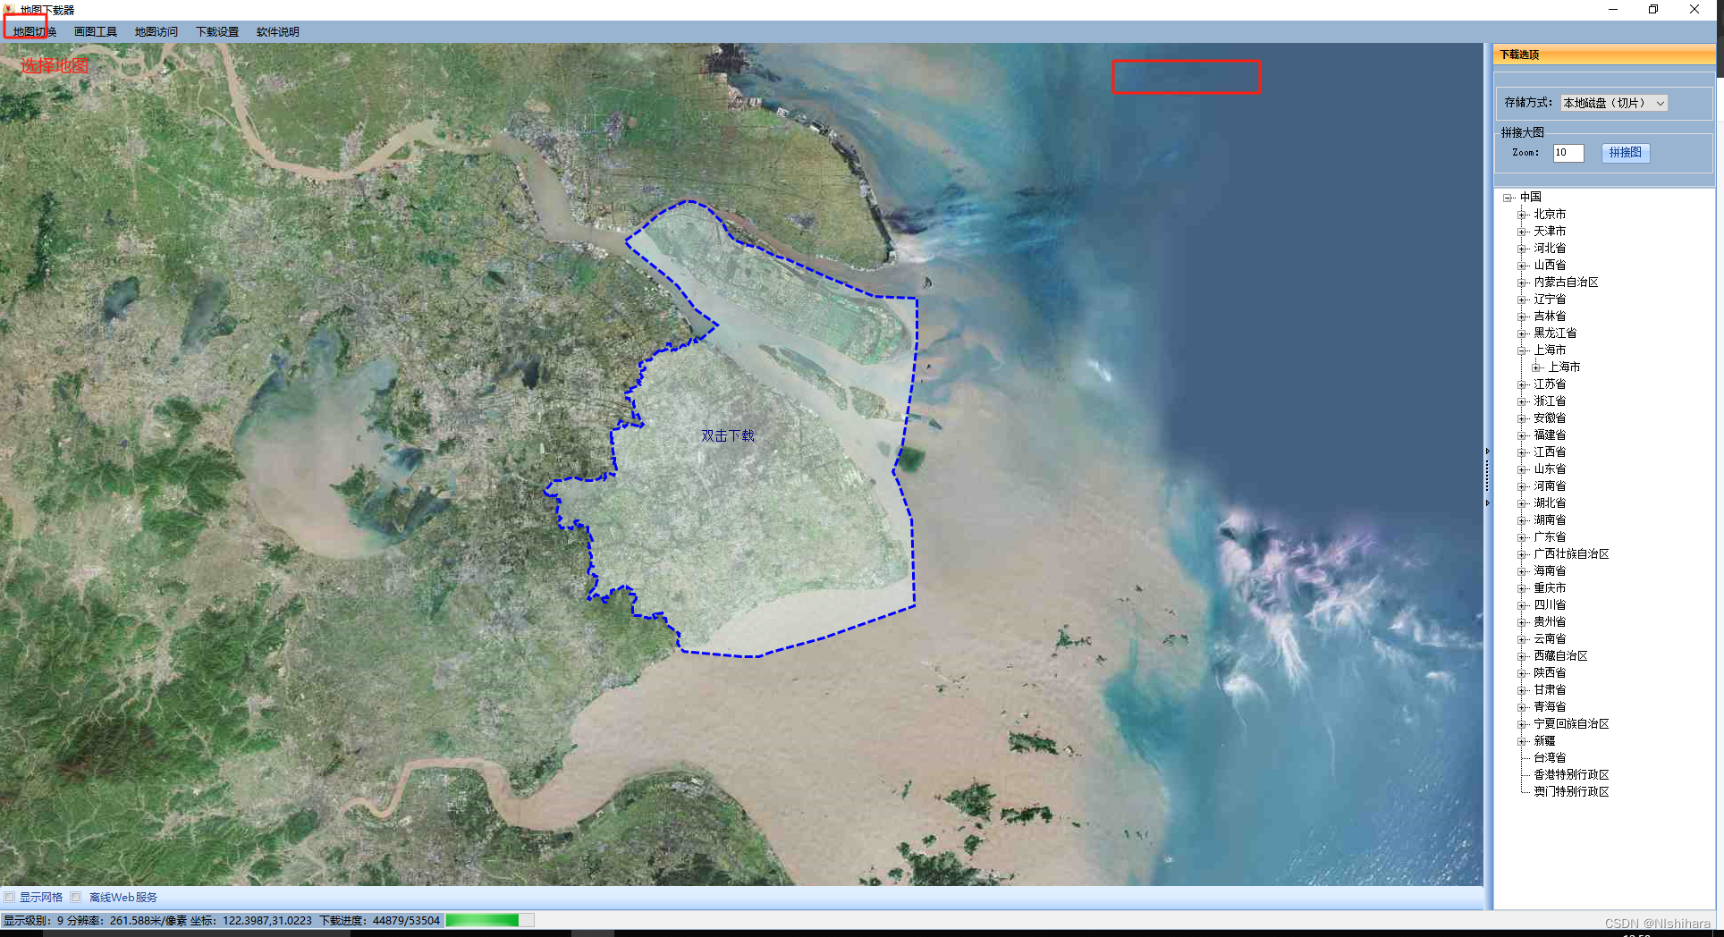Click the side panel splitter handle
Image resolution: width=1724 pixels, height=937 pixels.
tap(1488, 477)
